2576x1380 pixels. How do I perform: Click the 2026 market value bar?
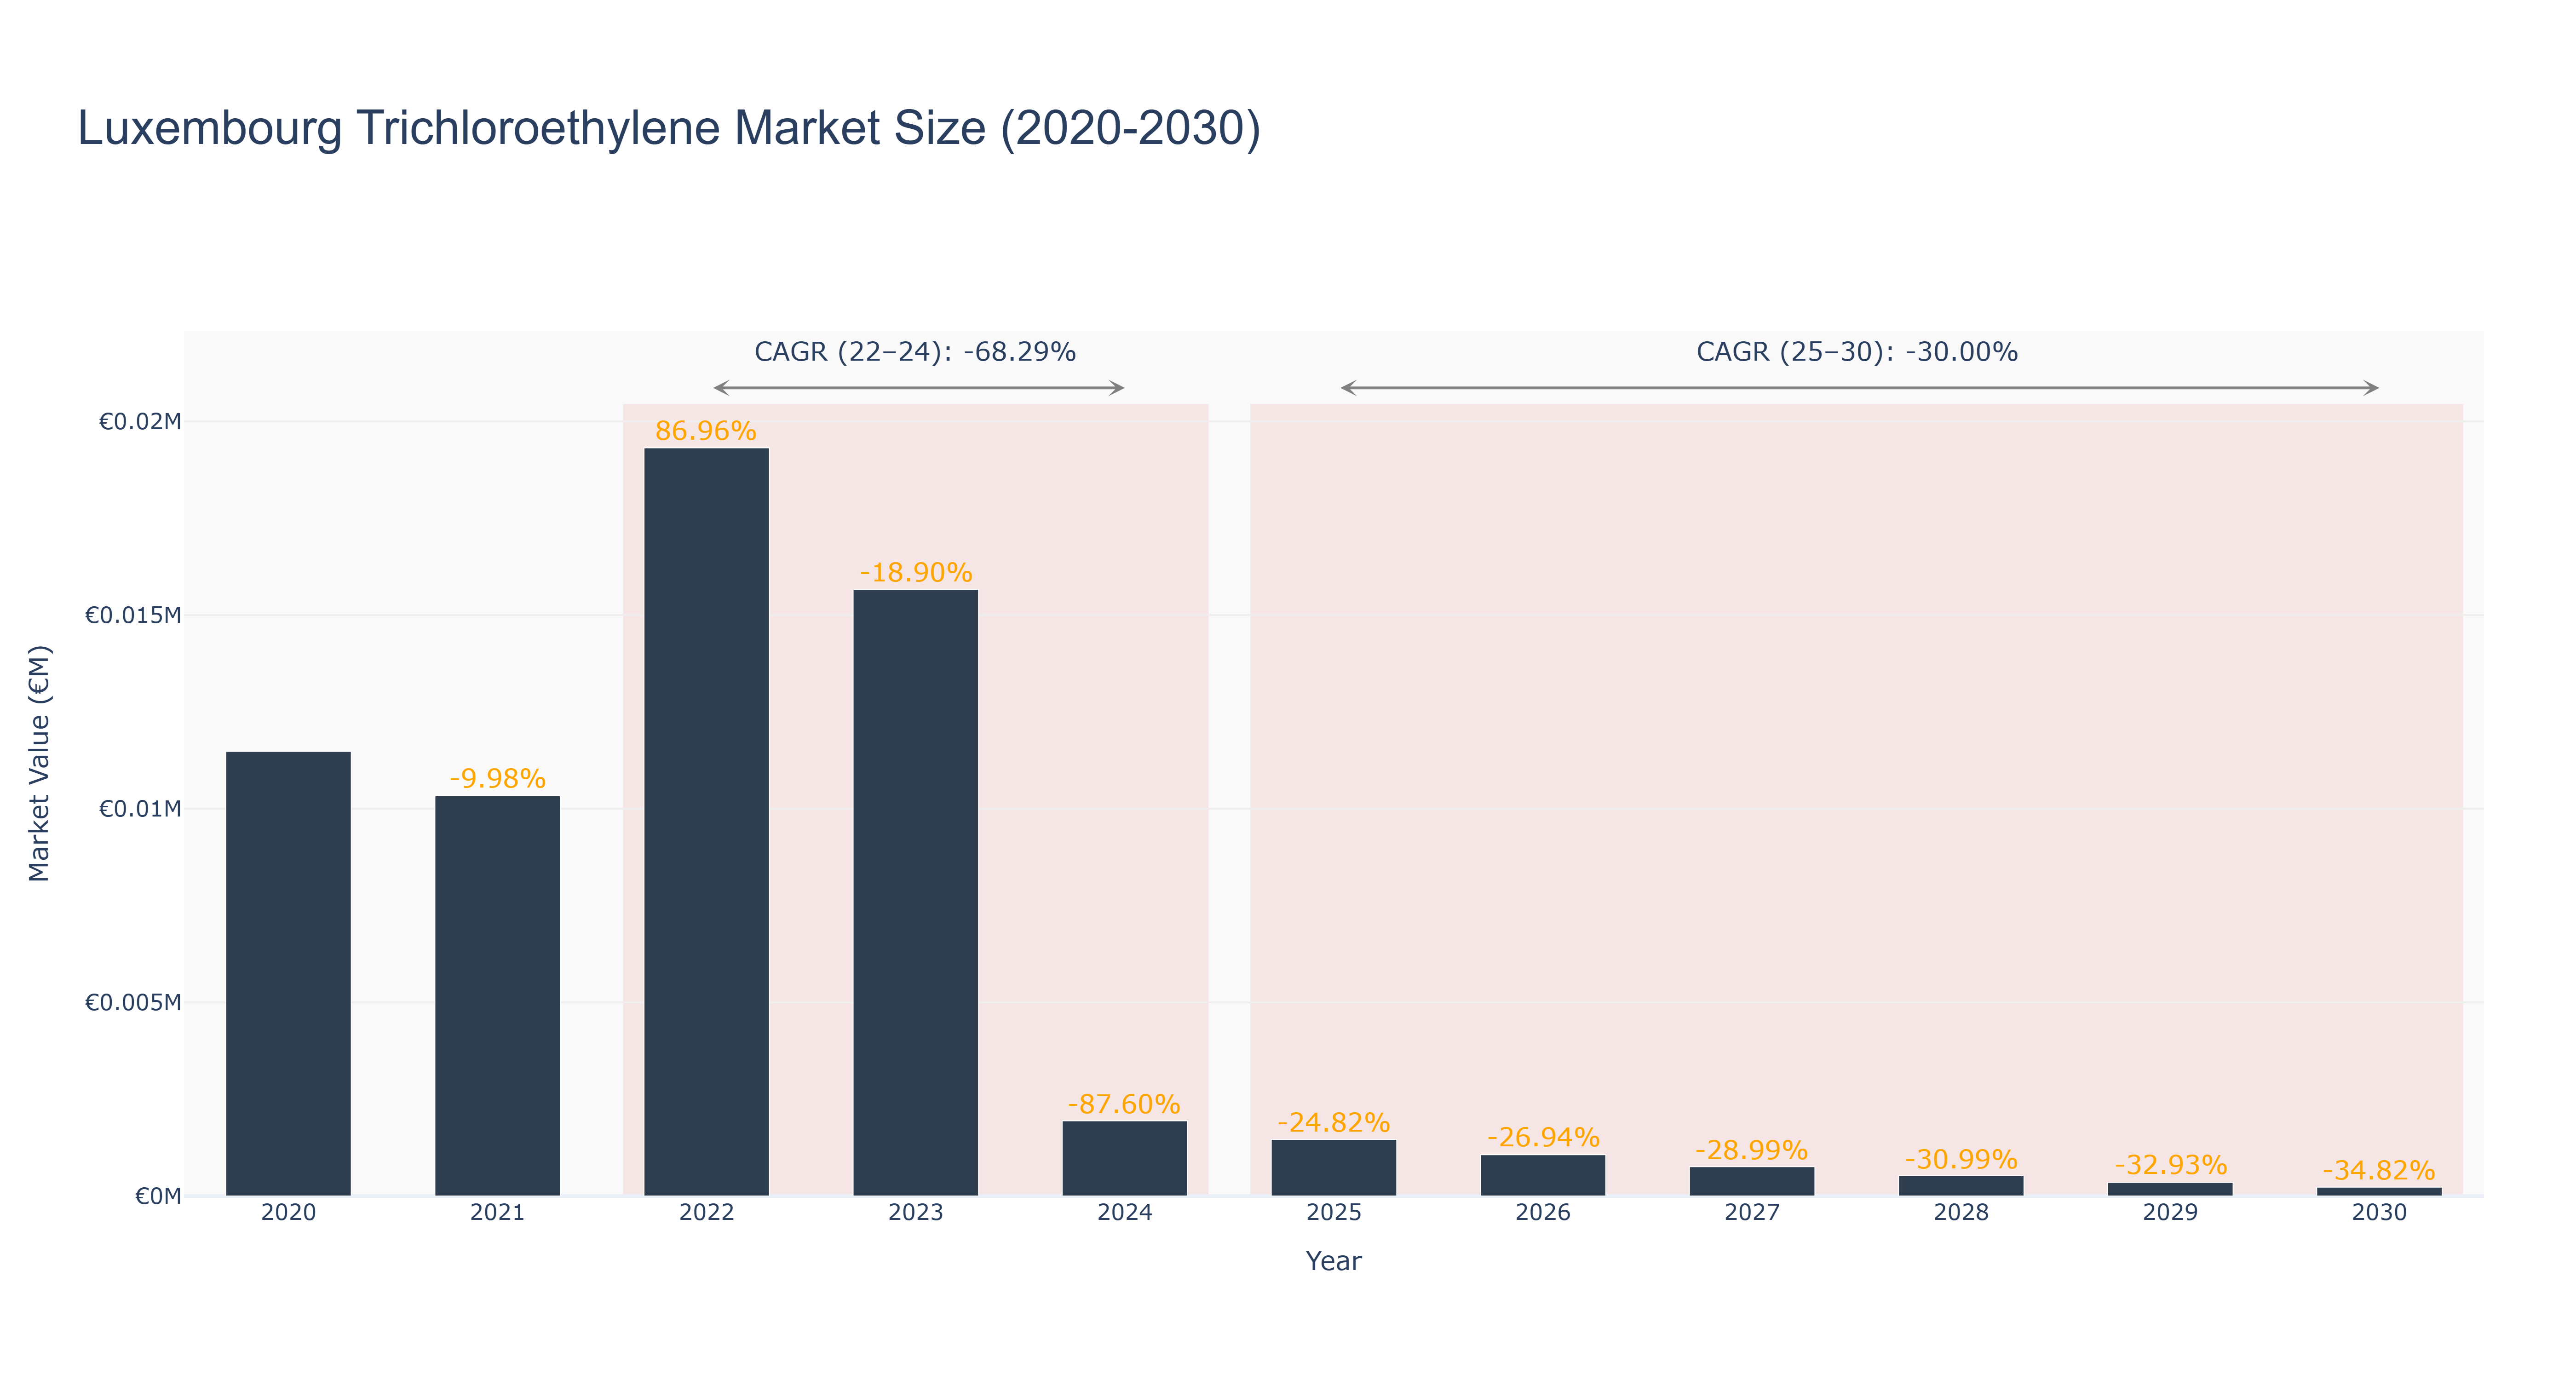[1542, 1175]
